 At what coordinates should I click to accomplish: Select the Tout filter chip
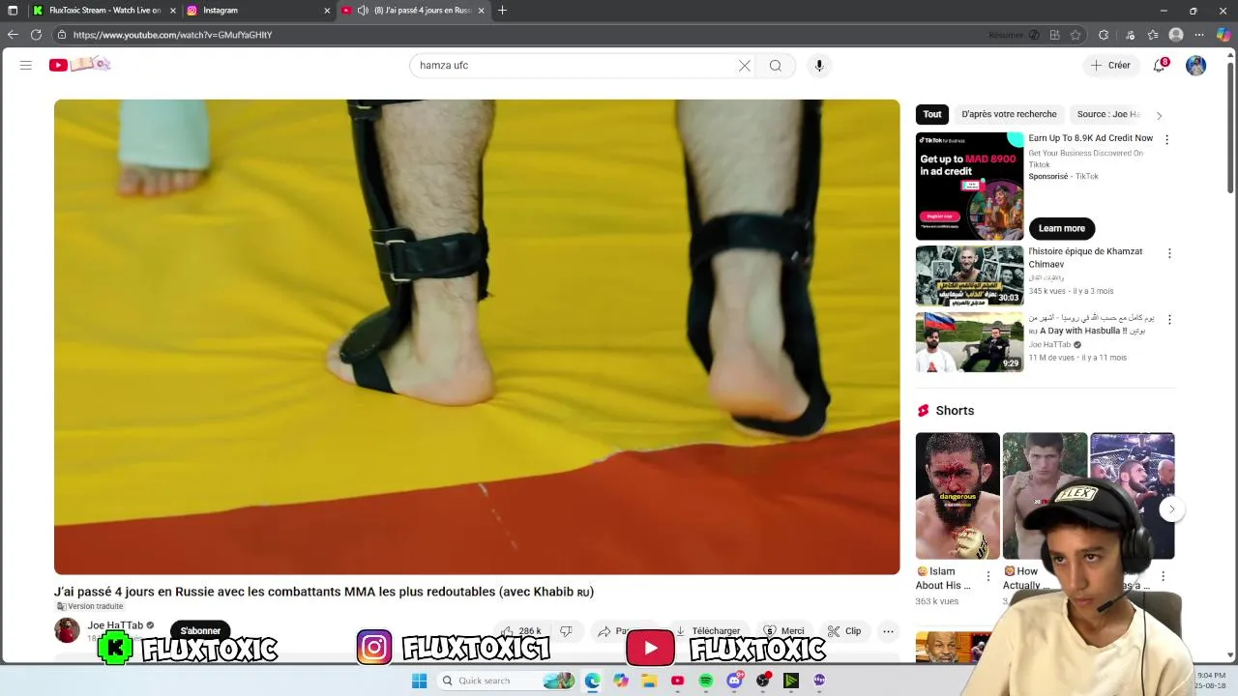click(x=932, y=114)
